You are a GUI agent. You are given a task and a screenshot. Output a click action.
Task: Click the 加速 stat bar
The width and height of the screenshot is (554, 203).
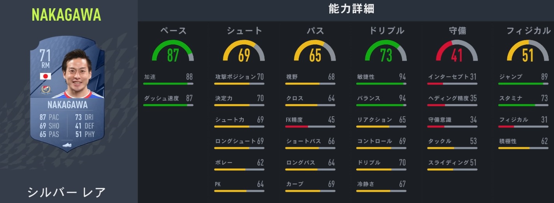(168, 83)
